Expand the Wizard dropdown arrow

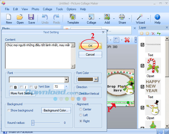click(148, 19)
